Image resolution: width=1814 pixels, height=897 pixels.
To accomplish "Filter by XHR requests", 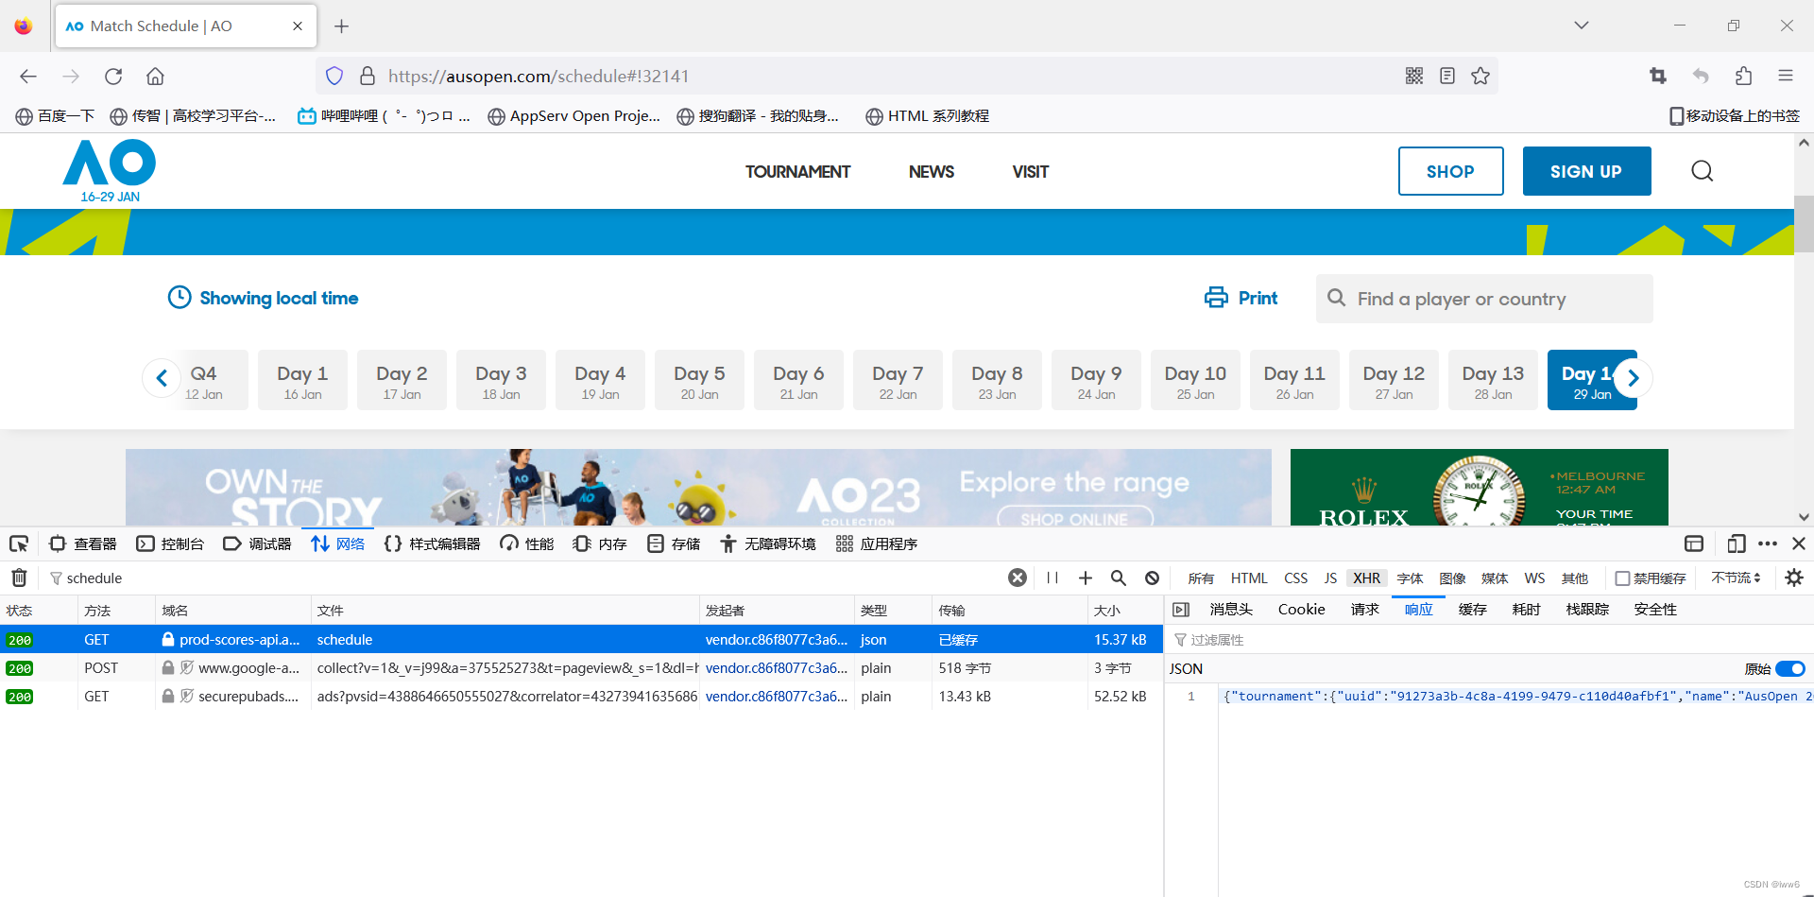I will [1366, 578].
